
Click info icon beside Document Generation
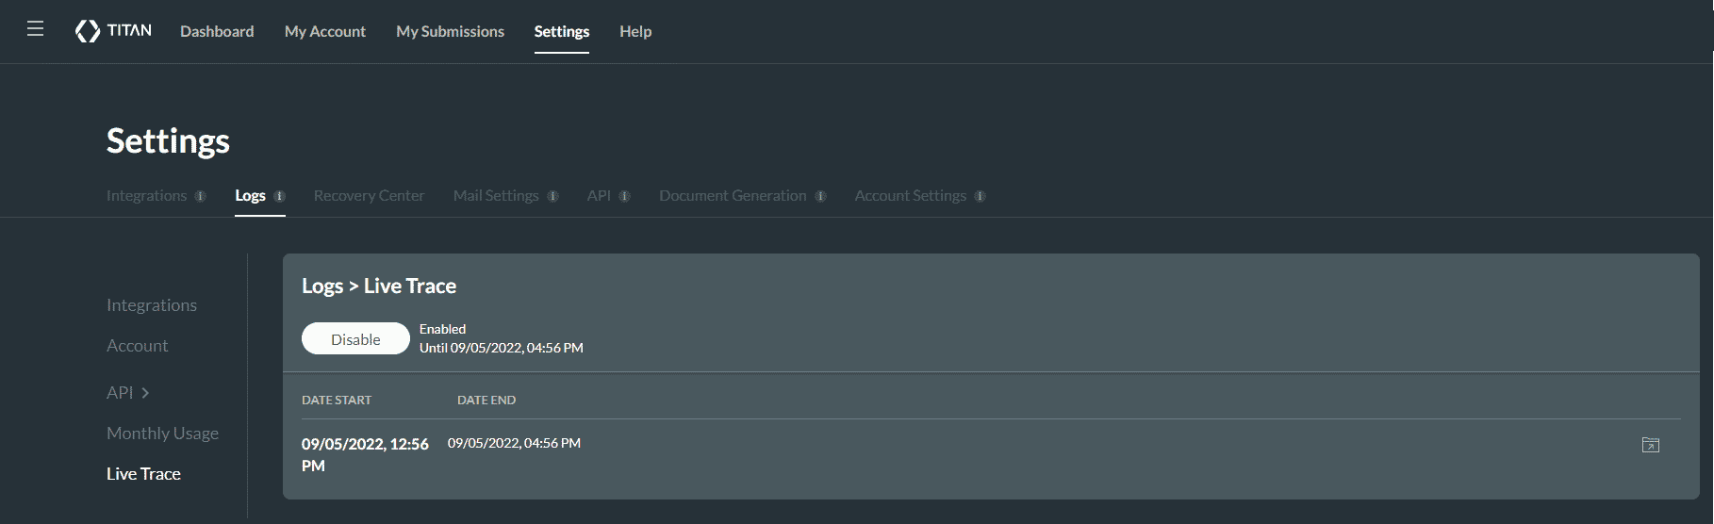pos(820,196)
